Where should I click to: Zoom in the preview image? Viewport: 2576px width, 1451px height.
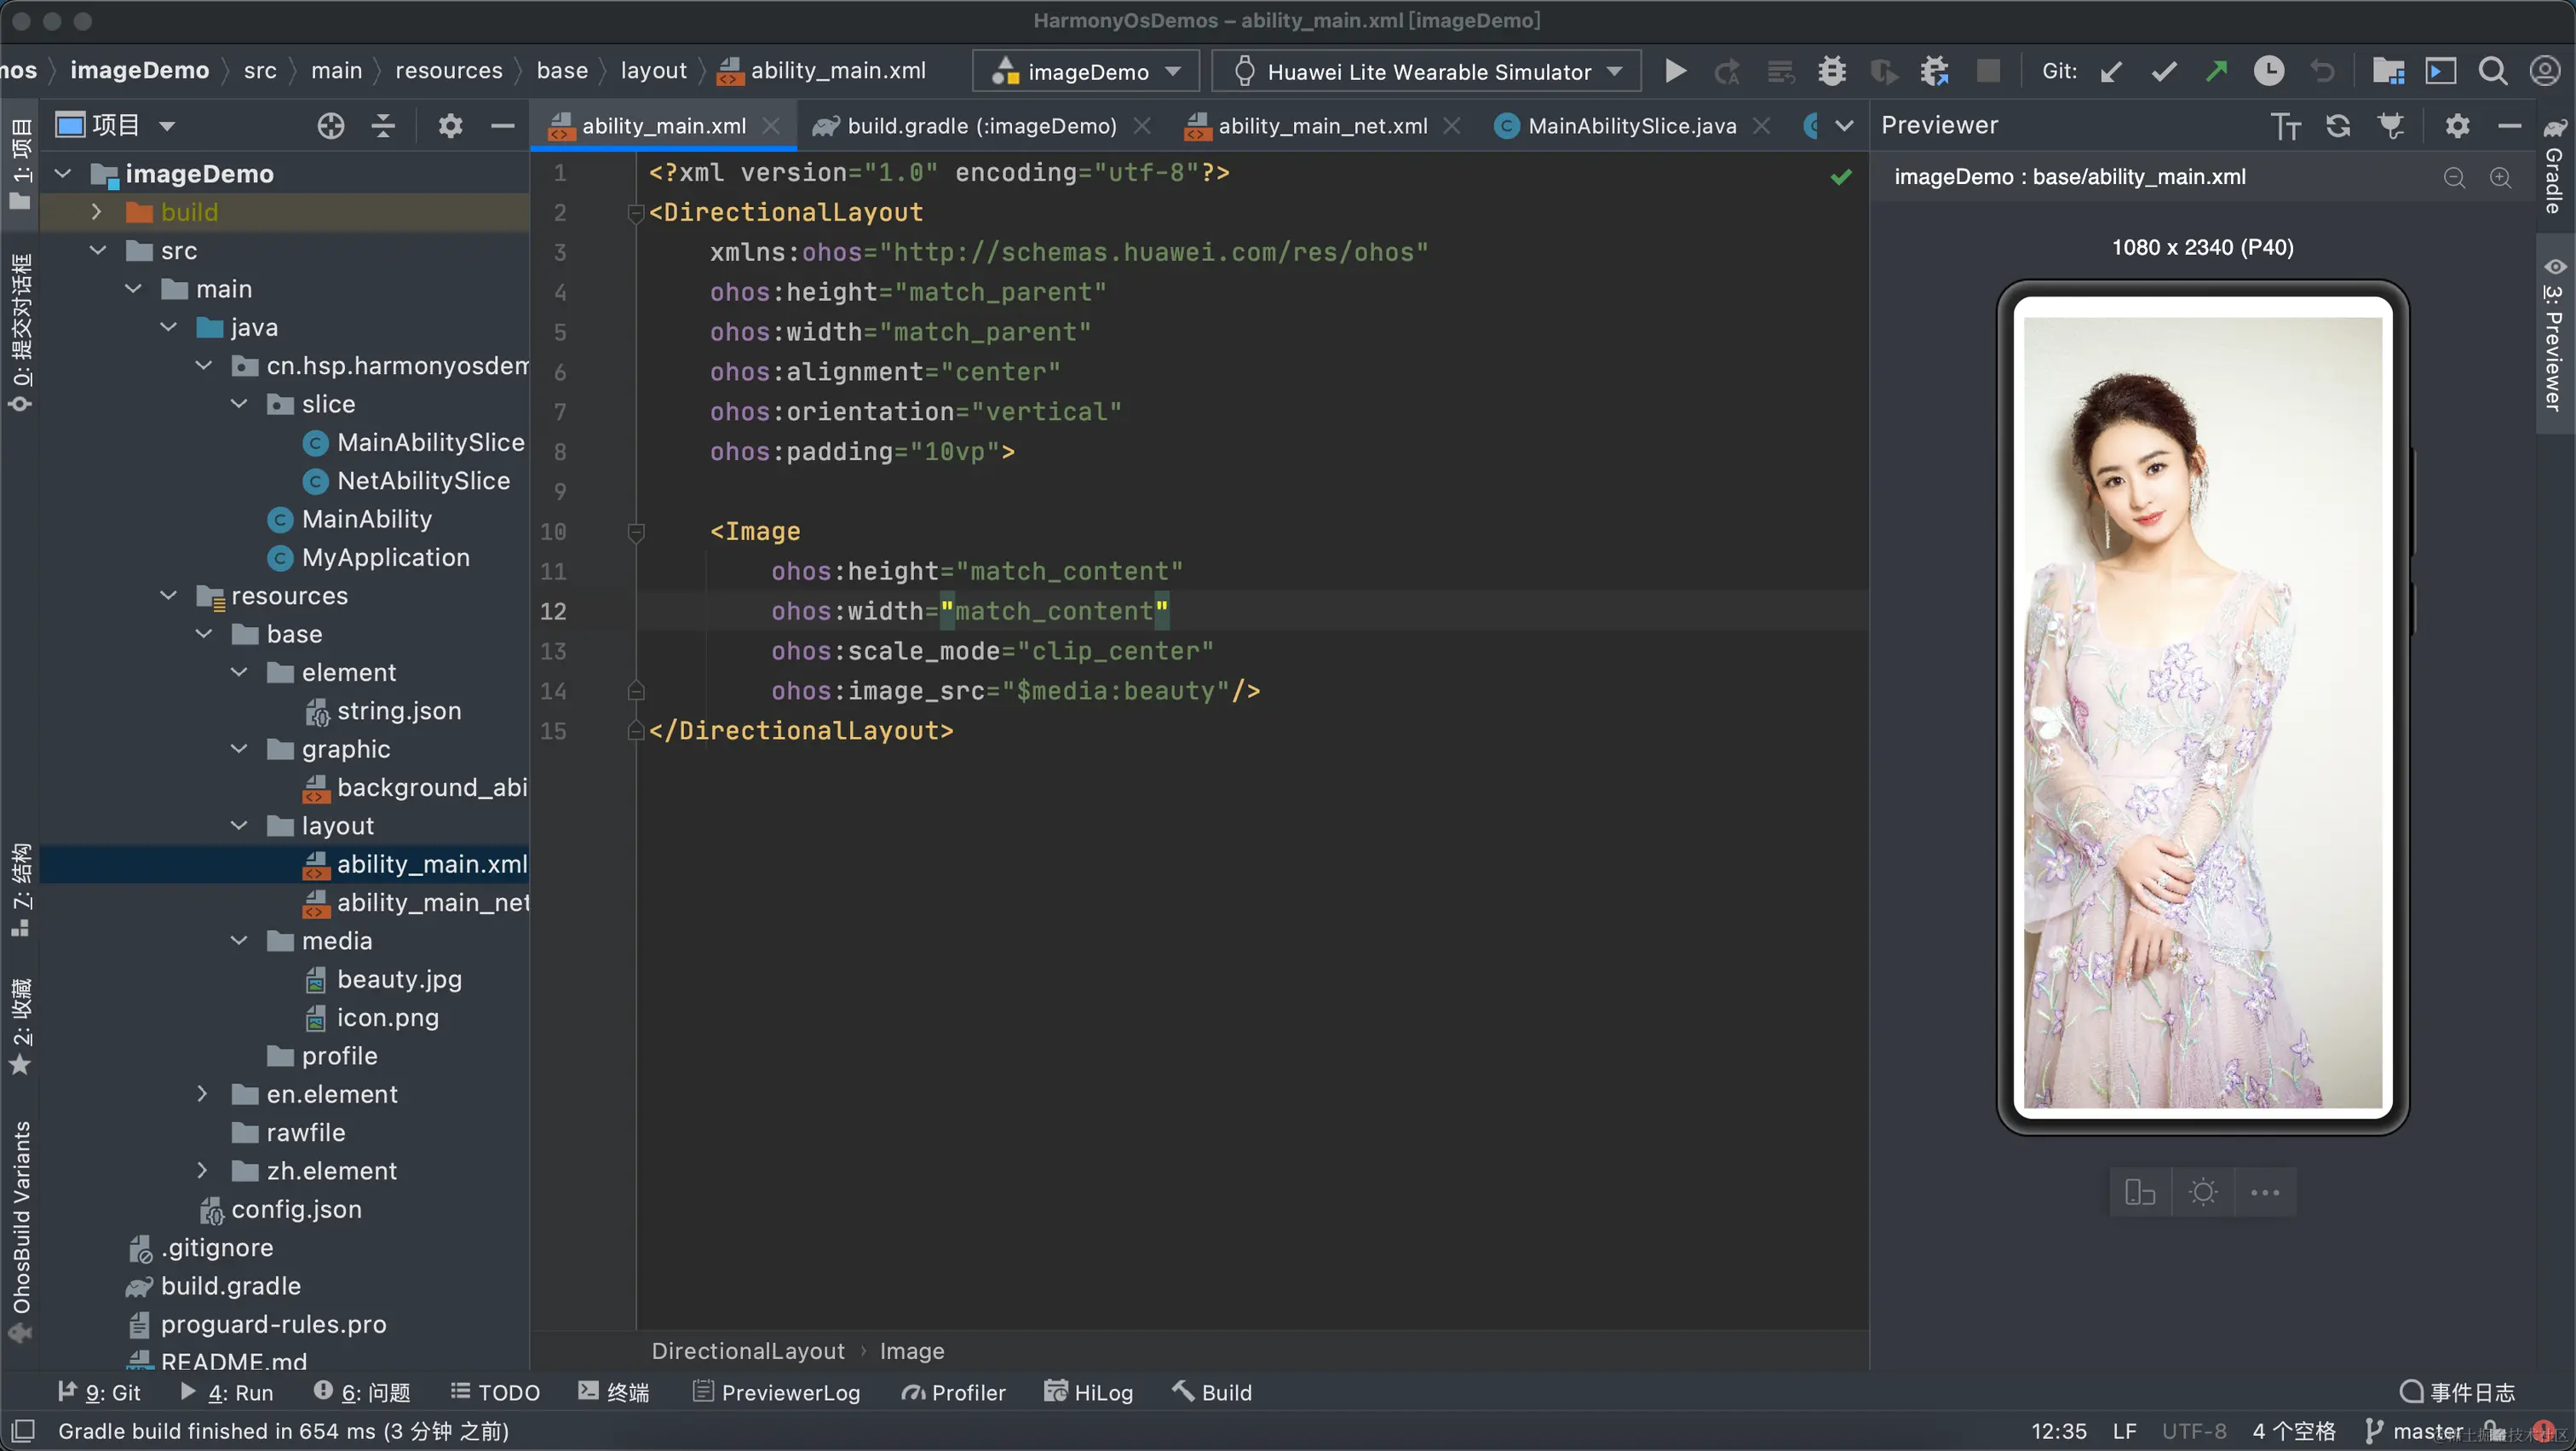click(x=2500, y=177)
